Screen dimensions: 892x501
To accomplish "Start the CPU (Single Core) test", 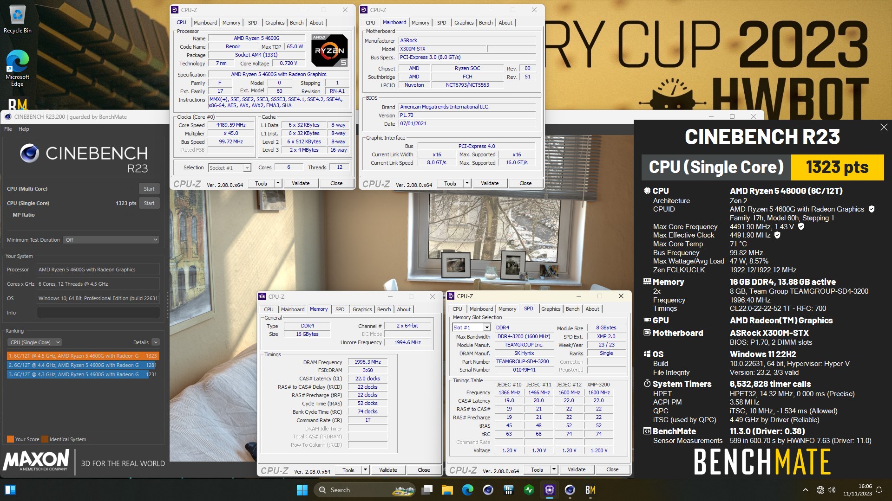I will [149, 203].
